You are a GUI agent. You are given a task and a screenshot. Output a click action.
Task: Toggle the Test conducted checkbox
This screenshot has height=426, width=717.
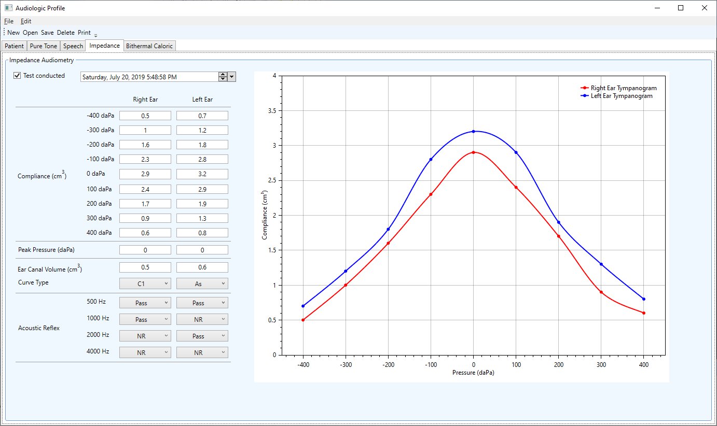pyautogui.click(x=17, y=76)
